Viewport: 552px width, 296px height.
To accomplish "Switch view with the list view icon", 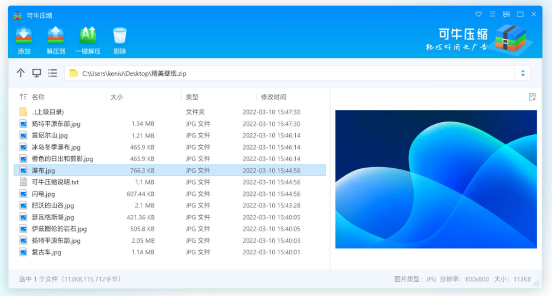I will click(52, 73).
